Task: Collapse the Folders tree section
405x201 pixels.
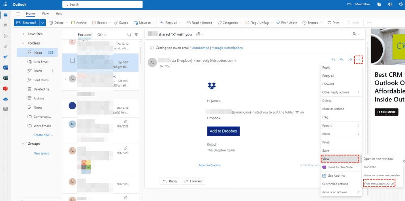Action: click(x=23, y=43)
